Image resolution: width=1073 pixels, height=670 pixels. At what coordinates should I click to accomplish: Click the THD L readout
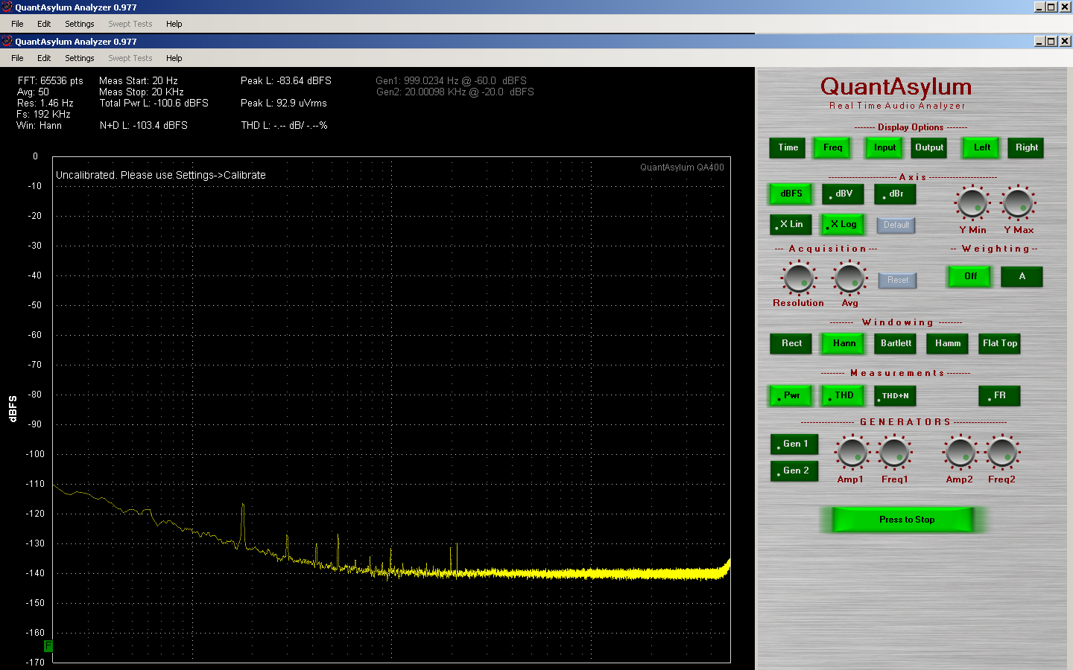284,125
